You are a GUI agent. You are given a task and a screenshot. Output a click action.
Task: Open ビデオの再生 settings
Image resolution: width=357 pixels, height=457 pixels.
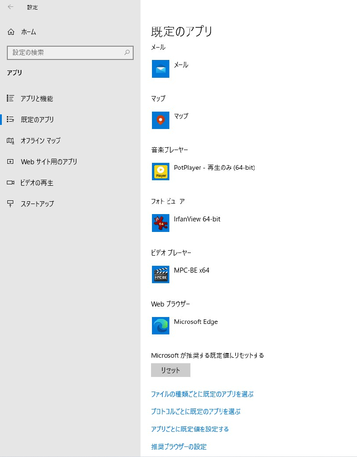37,183
